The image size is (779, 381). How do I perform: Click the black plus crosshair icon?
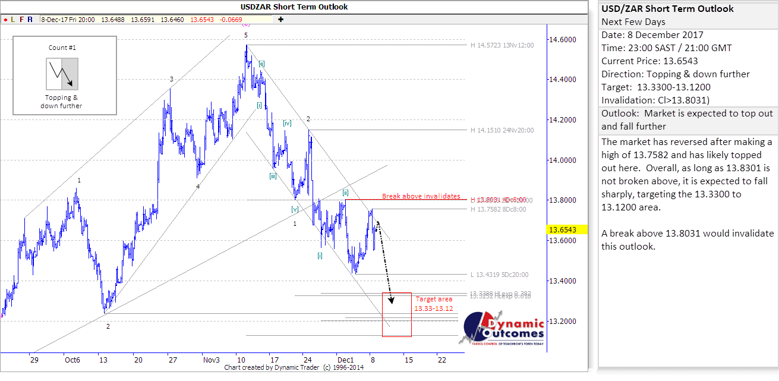[x=280, y=20]
